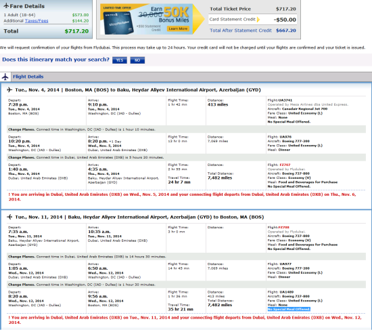Click the Flight Details section header
This screenshot has height=330, width=372.
pos(28,77)
